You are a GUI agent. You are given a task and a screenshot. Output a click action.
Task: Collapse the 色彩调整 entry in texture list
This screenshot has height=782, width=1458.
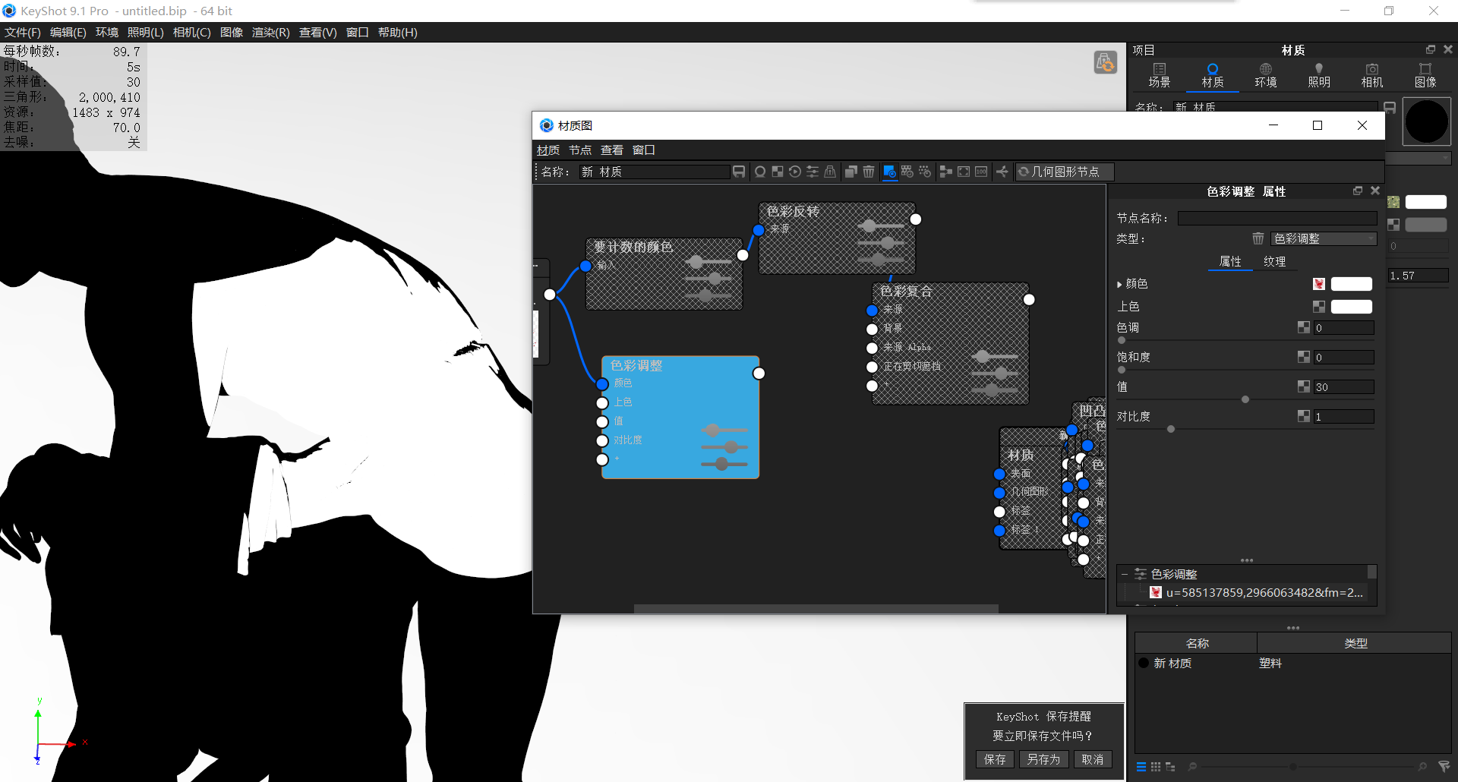pyautogui.click(x=1125, y=574)
